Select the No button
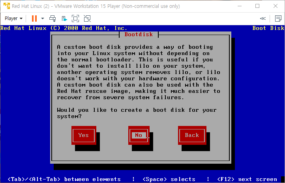 click(x=139, y=135)
